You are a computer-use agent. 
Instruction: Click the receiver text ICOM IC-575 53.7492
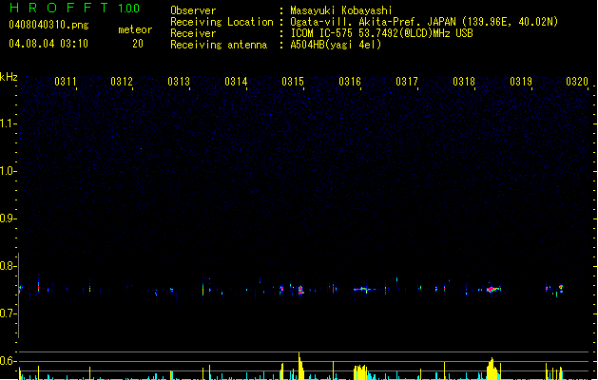[x=347, y=33]
